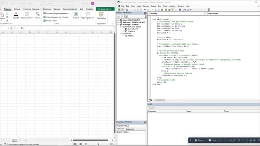
Task: Click the microphone icon on recorder bar
Action: pos(251,140)
